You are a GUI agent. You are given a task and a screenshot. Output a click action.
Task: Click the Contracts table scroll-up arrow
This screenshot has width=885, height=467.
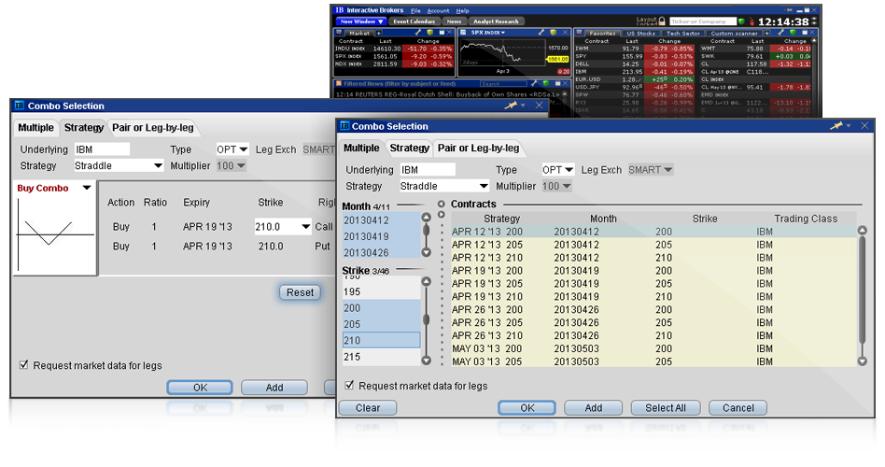(x=862, y=231)
